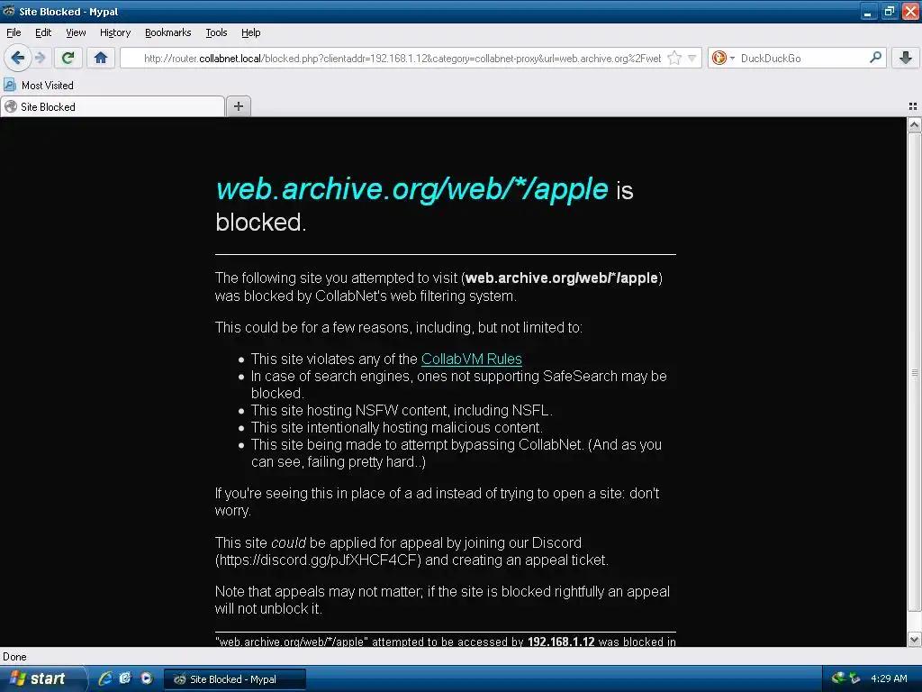922x692 pixels.
Task: Select the Site Blocked tab
Action: tap(113, 106)
